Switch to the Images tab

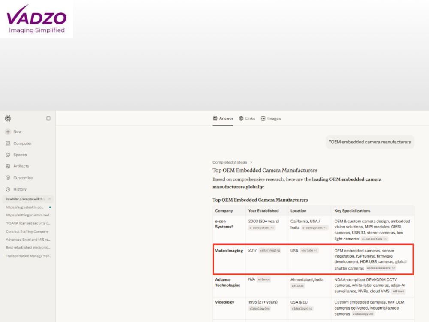point(271,118)
